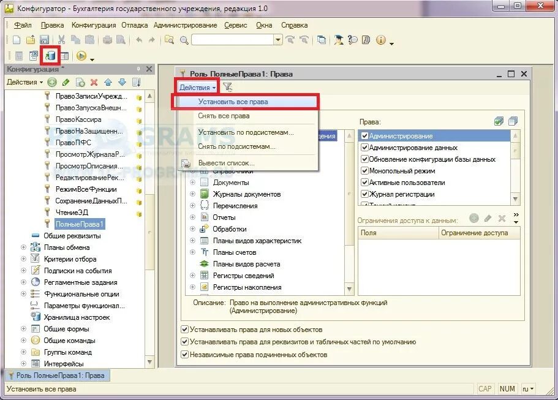Click the Cut scissors icon
The width and height of the screenshot is (558, 400).
pyautogui.click(x=62, y=40)
